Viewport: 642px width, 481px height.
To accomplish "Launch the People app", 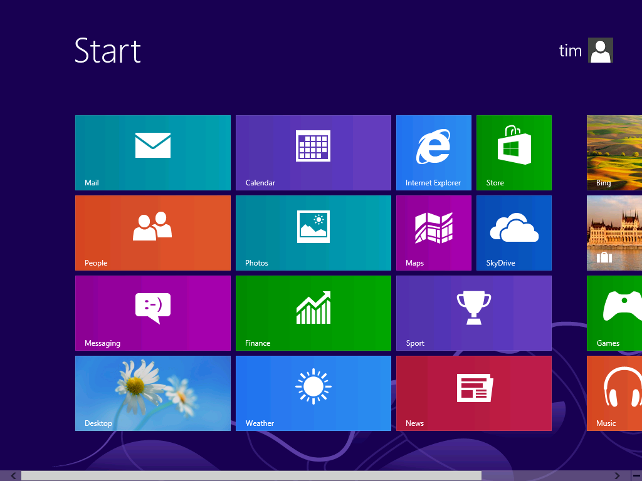I will [x=152, y=232].
